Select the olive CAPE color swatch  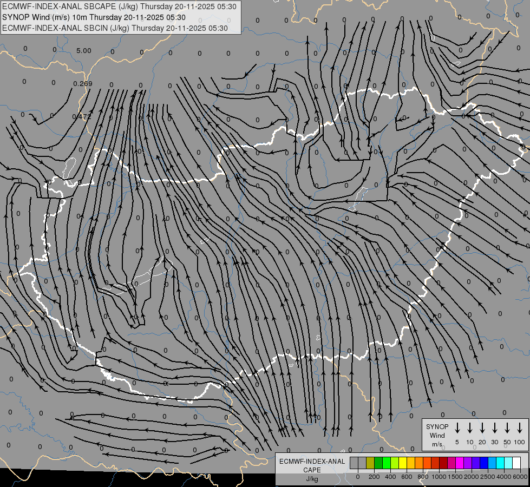(370, 463)
